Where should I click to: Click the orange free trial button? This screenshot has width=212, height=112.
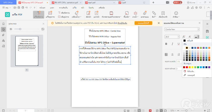143,23
